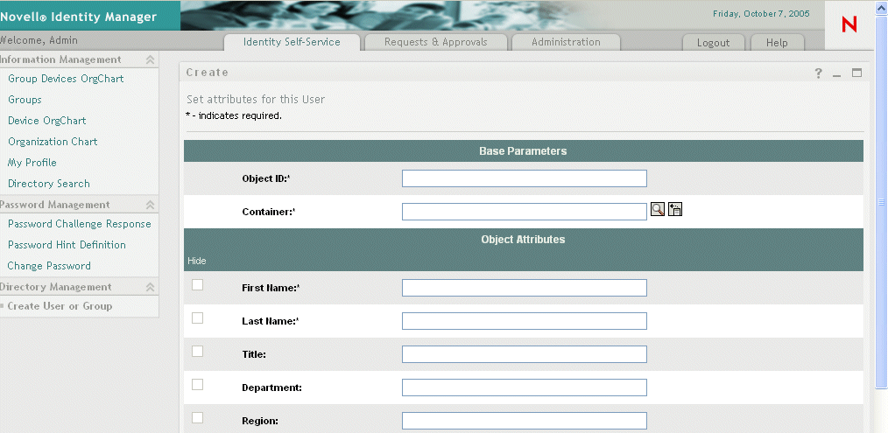Maximize the Create portlet panel
Image resolution: width=888 pixels, height=433 pixels.
(856, 73)
